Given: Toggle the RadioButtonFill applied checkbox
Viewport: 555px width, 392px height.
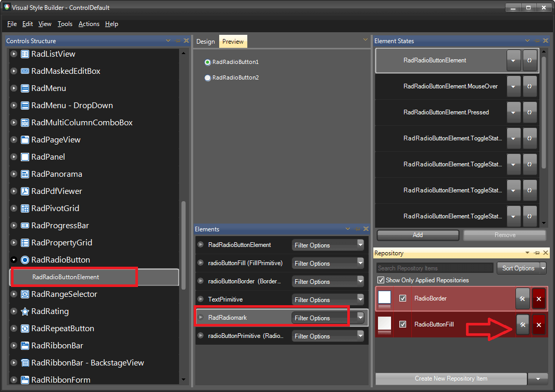Looking at the screenshot, I should pyautogui.click(x=402, y=324).
